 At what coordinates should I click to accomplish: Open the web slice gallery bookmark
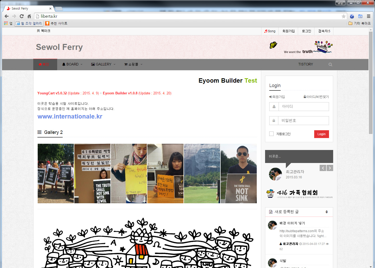point(29,23)
